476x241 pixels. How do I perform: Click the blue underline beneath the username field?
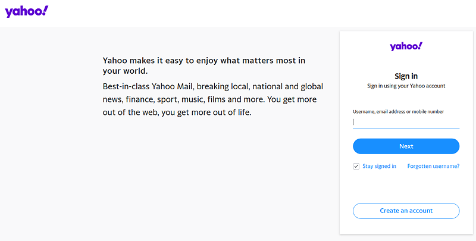(406, 129)
